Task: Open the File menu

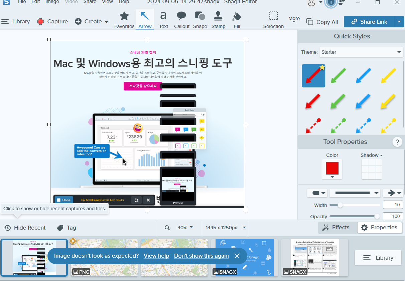Action: [x=22, y=2]
